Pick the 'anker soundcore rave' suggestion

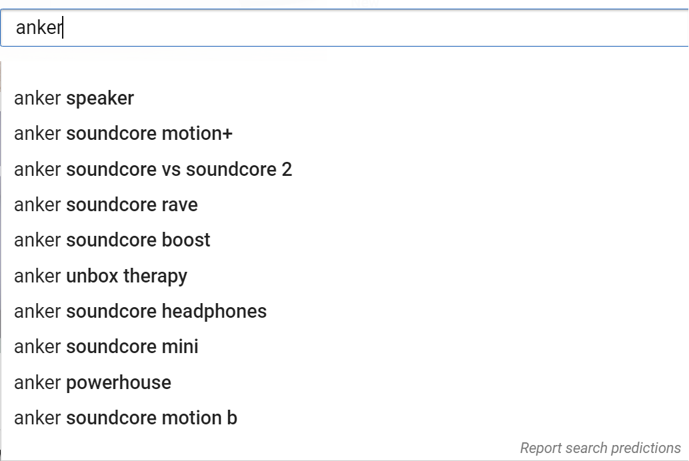pos(105,205)
